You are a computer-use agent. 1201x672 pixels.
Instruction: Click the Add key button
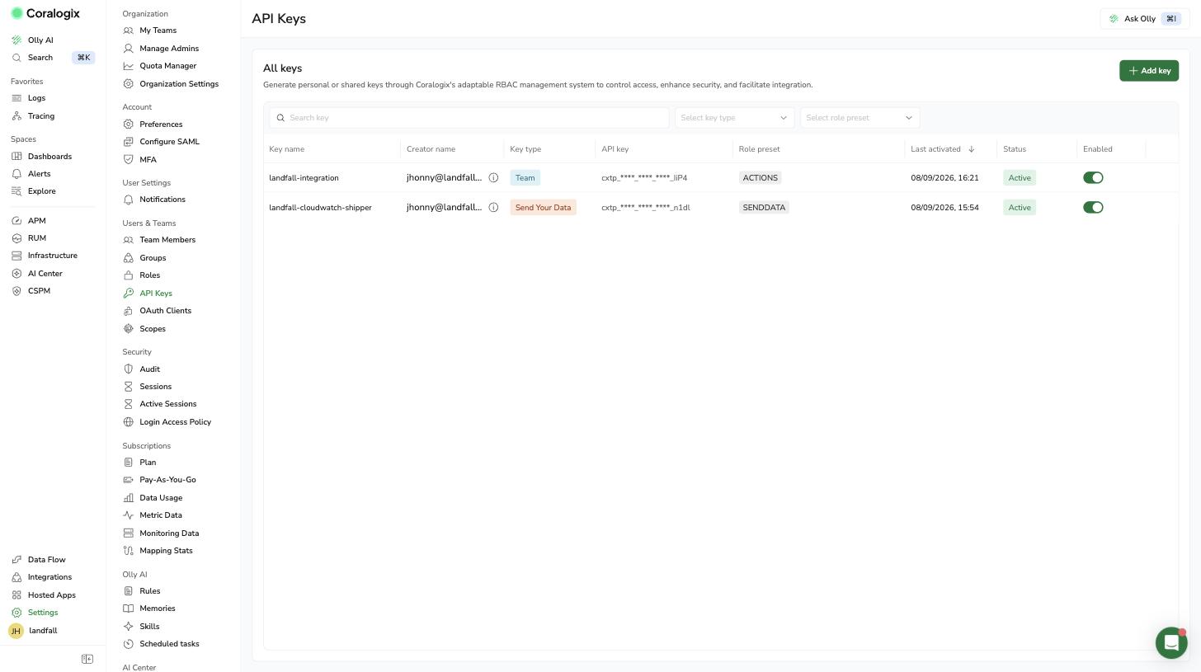click(1149, 71)
